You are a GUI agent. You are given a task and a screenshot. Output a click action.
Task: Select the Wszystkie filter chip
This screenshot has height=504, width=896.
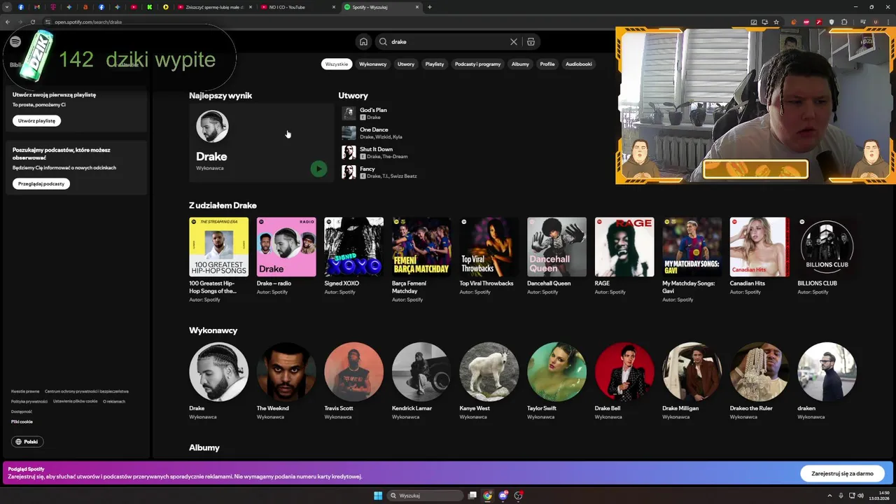pyautogui.click(x=337, y=64)
